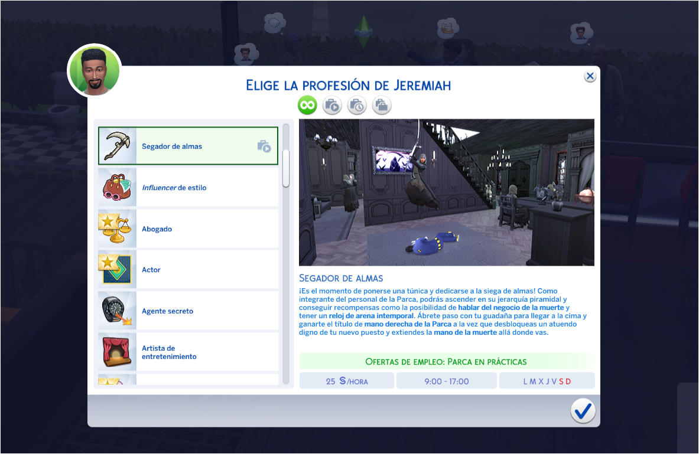Click the scythe icon for Segador de almas
Image resolution: width=699 pixels, height=454 pixels.
[117, 146]
